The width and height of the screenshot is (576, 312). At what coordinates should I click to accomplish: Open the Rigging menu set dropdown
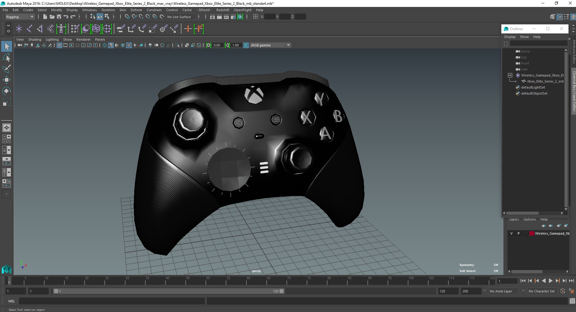click(x=20, y=17)
